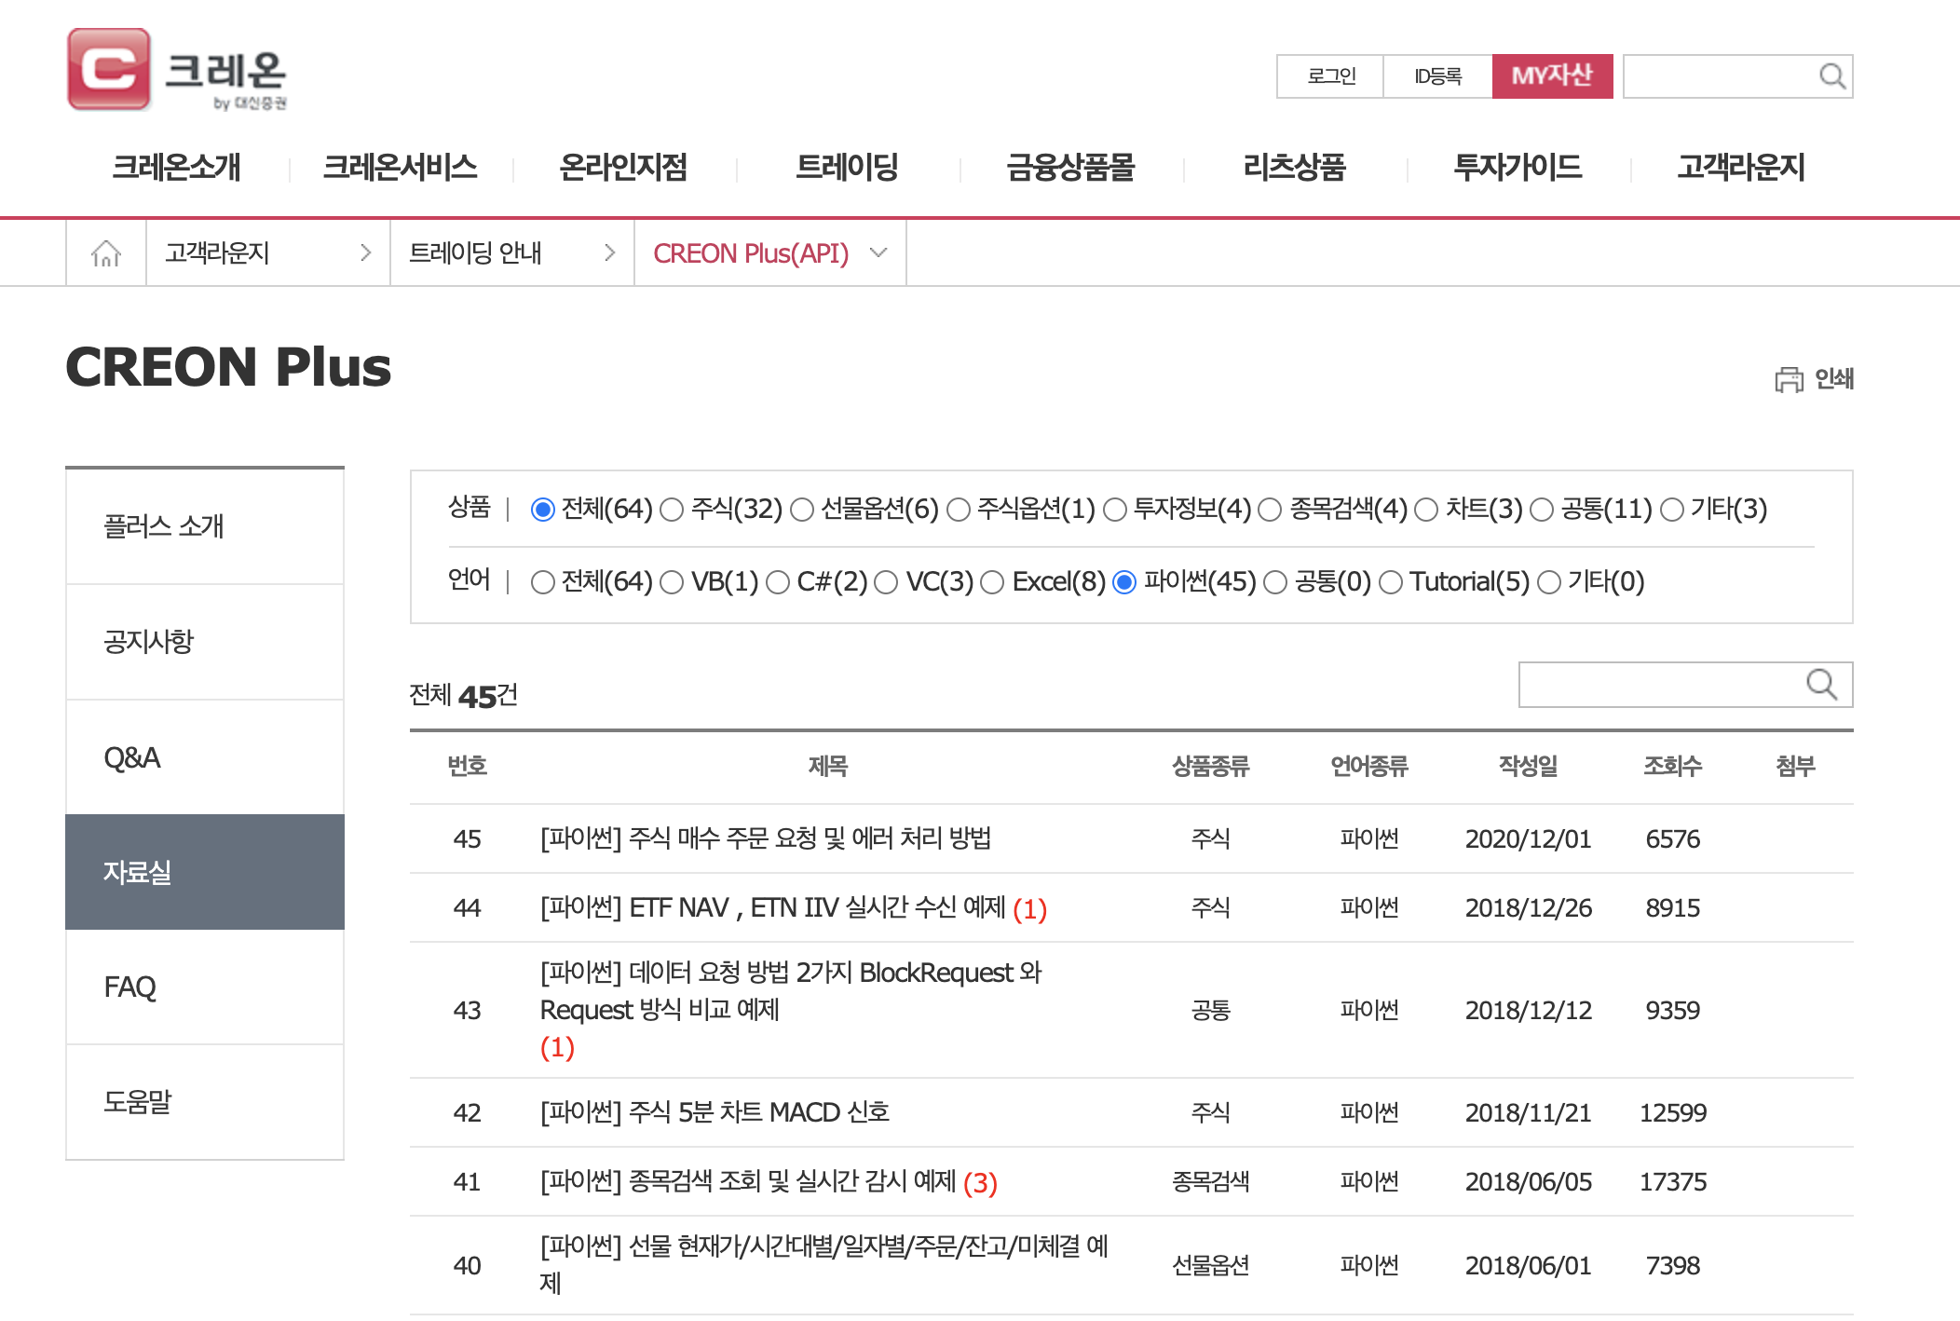
Task: Open 플러스 소개 in the sidebar
Action: coord(205,527)
